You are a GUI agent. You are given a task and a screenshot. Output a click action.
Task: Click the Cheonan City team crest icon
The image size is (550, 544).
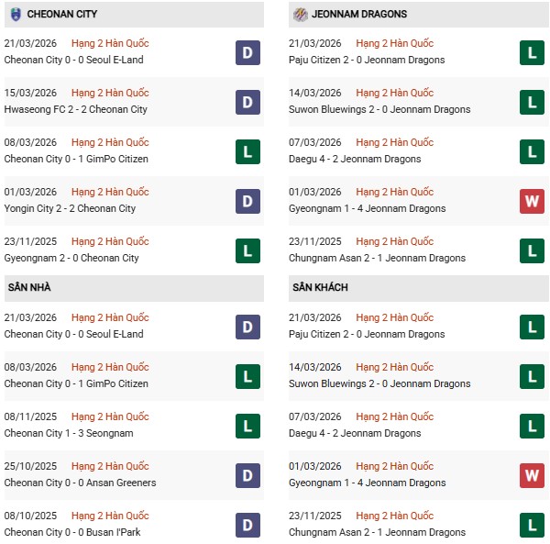point(16,15)
